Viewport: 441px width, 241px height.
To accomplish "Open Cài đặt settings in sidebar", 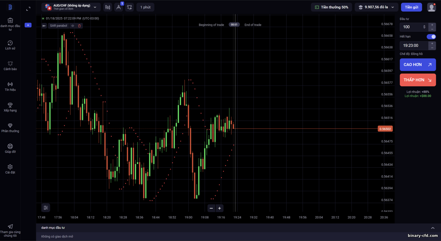I will pyautogui.click(x=10, y=169).
